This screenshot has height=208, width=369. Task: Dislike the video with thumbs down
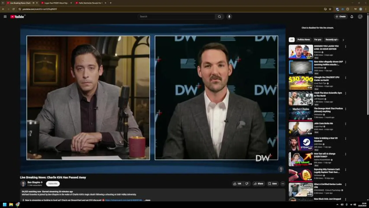click(x=247, y=184)
